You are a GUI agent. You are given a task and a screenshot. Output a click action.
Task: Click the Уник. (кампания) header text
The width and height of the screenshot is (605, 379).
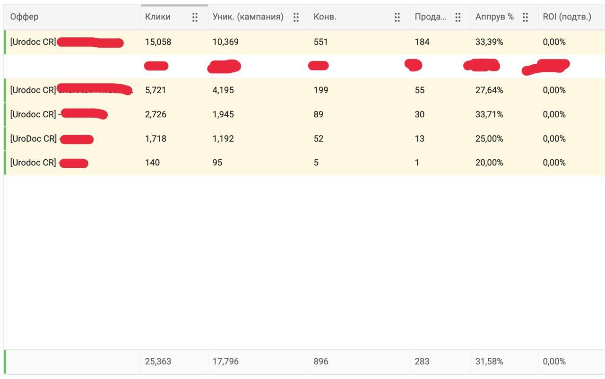pos(248,17)
